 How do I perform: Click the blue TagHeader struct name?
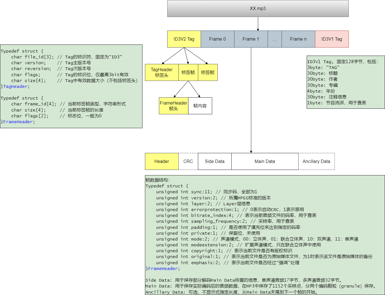[15, 86]
